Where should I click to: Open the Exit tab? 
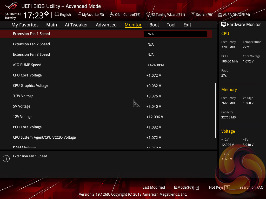pyautogui.click(x=187, y=25)
